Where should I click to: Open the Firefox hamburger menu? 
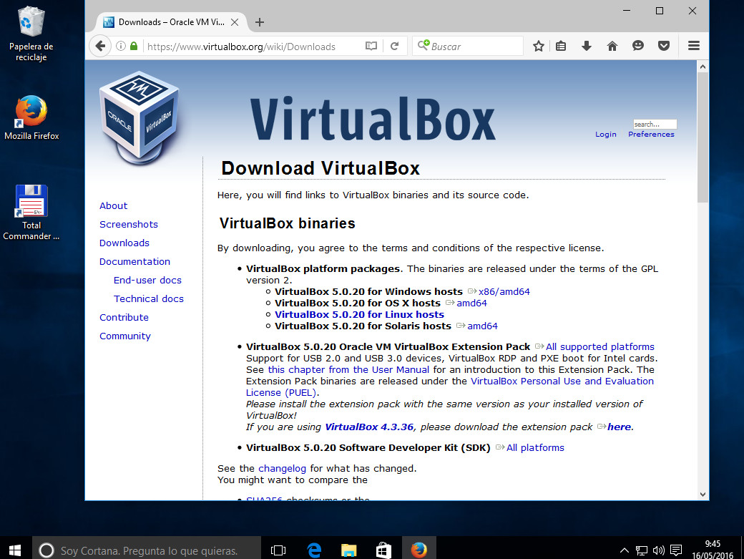[x=694, y=46]
